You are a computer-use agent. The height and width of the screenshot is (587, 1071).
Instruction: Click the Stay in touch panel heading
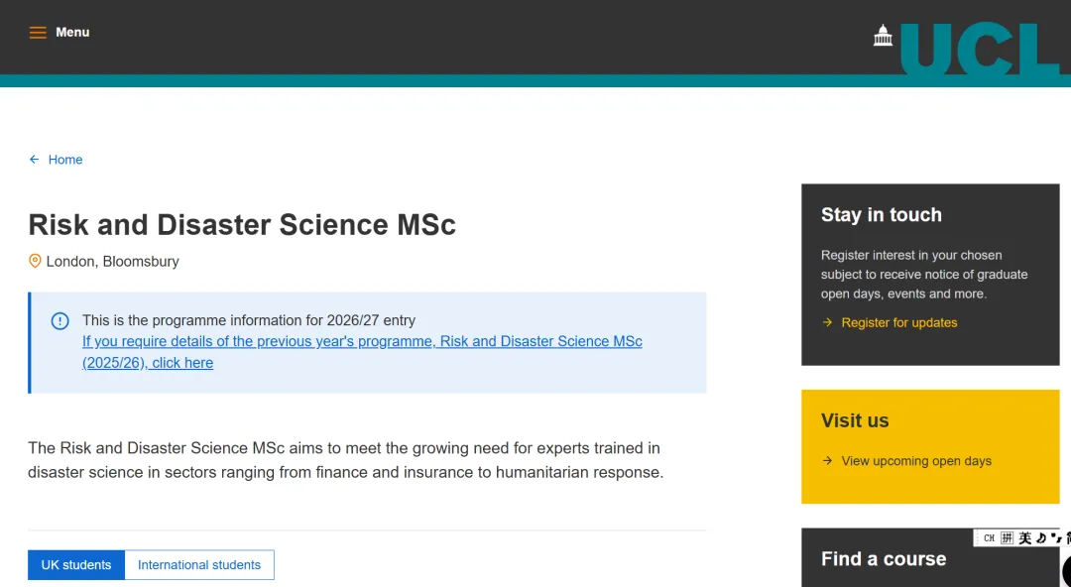pyautogui.click(x=882, y=215)
